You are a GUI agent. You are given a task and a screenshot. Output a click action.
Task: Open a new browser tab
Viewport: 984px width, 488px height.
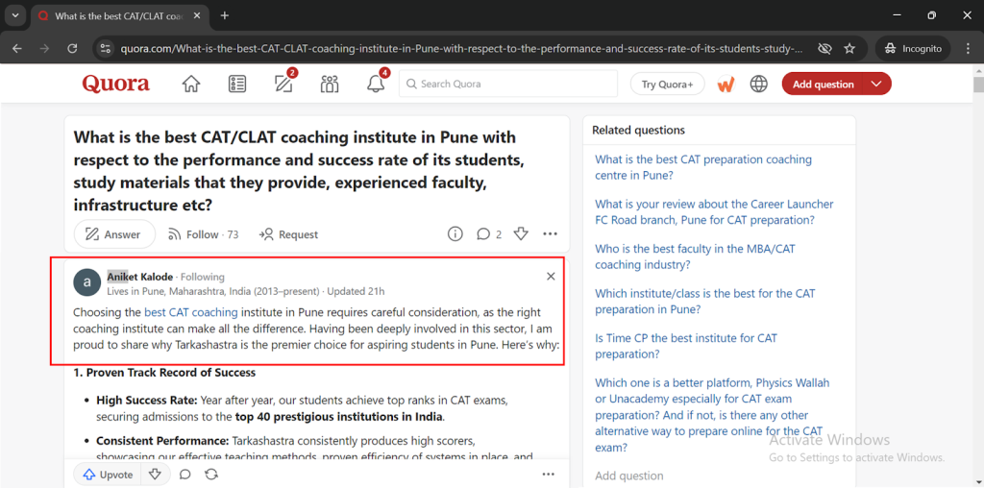(x=225, y=15)
